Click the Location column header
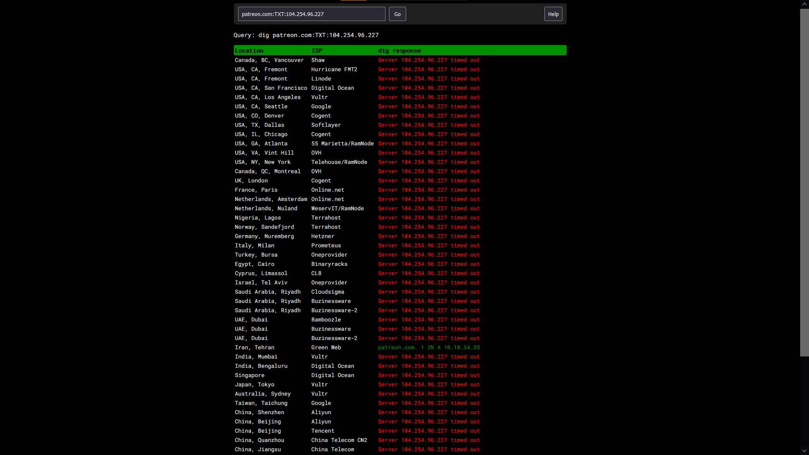 pyautogui.click(x=249, y=51)
